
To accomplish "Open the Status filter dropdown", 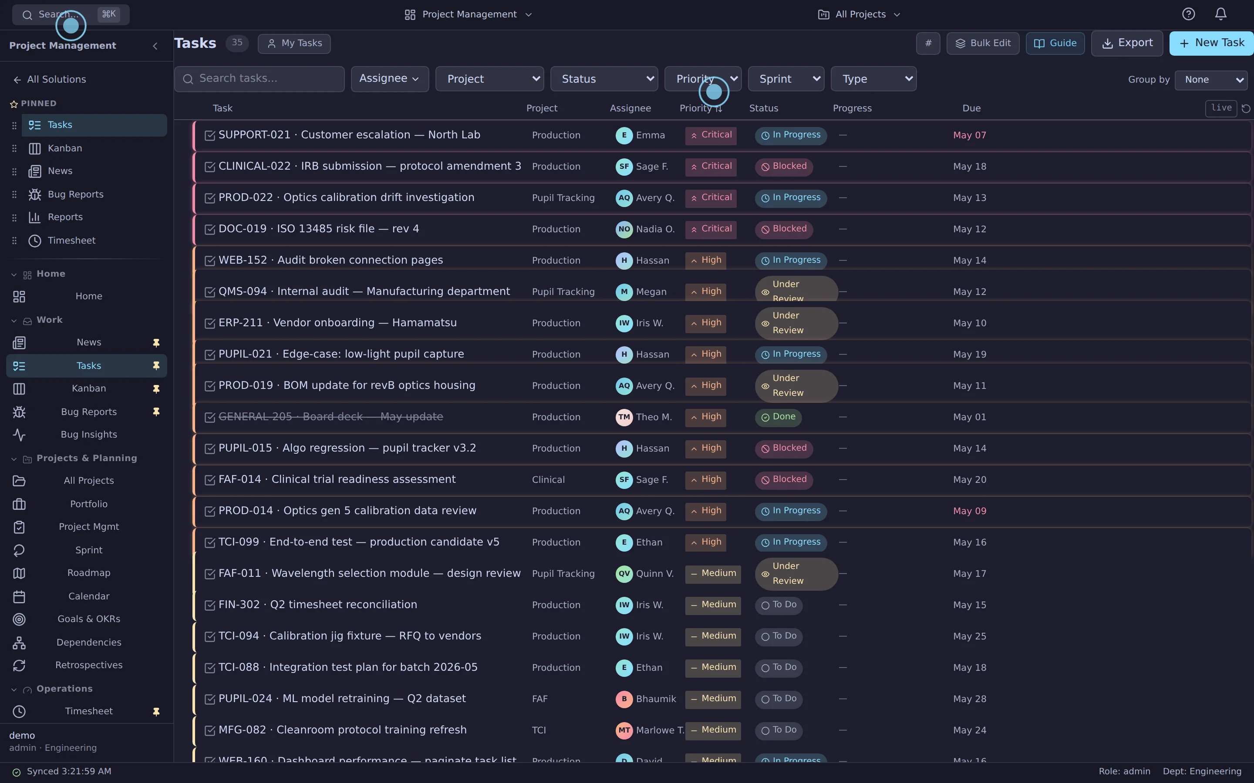I will [x=604, y=79].
